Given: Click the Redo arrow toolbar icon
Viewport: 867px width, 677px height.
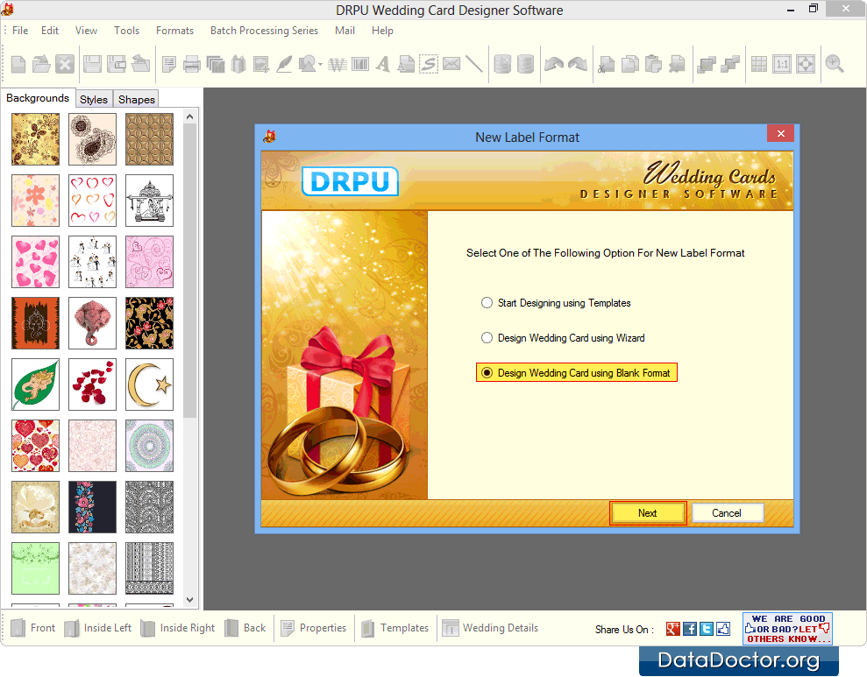Looking at the screenshot, I should click(578, 65).
